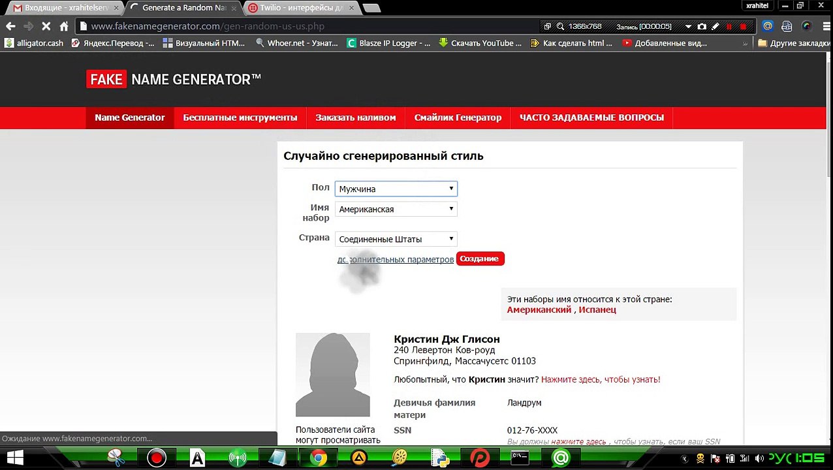
Task: Go back with the browser back arrow
Action: point(10,26)
